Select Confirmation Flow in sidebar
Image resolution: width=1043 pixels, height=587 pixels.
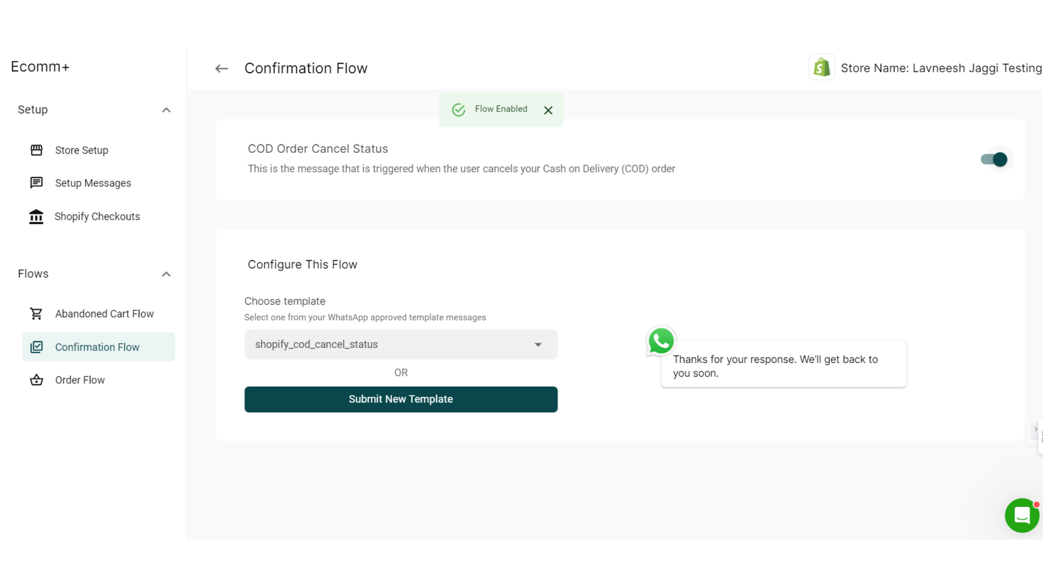[98, 347]
